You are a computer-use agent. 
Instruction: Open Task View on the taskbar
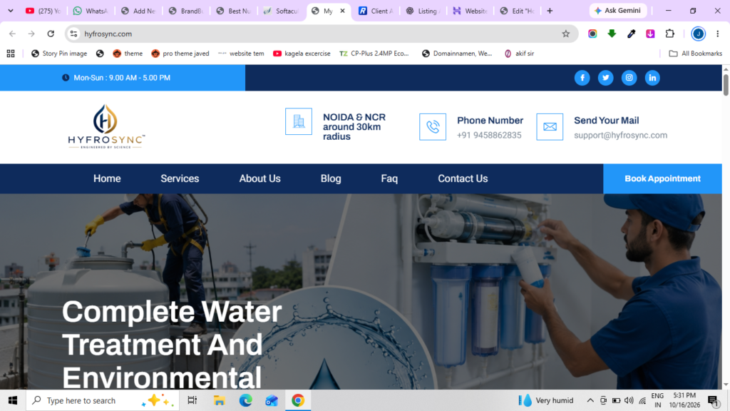click(192, 400)
